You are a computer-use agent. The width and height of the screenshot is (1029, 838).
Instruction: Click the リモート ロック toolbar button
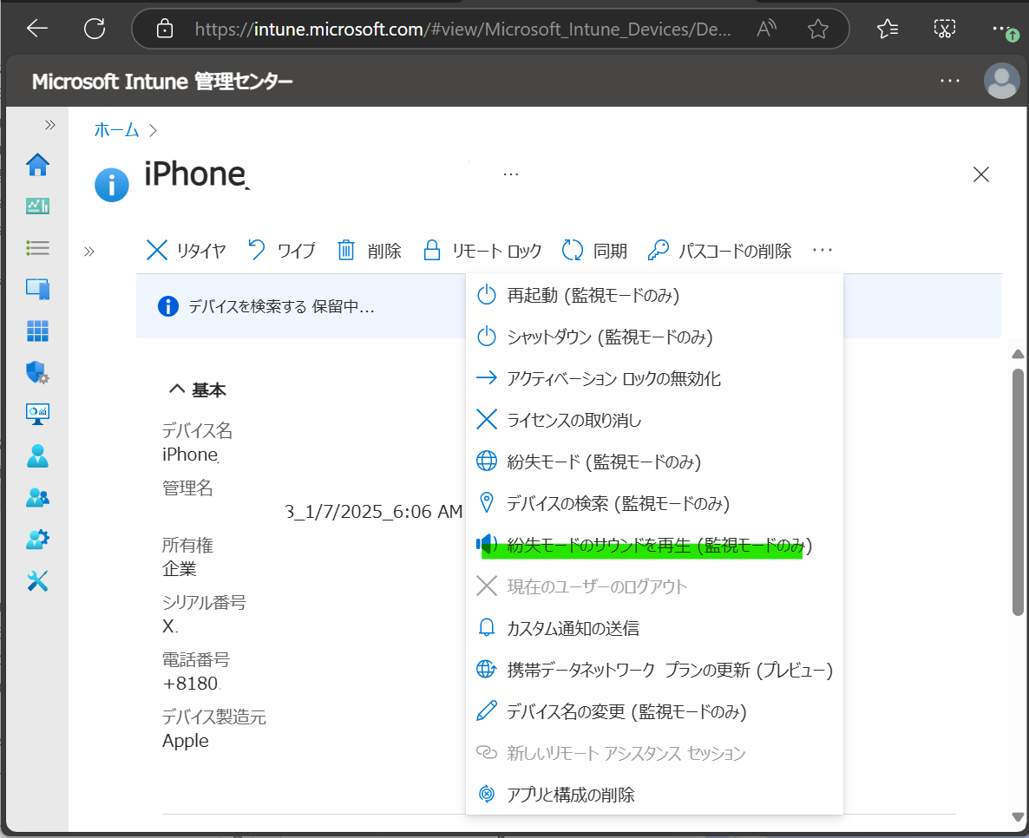coord(482,251)
